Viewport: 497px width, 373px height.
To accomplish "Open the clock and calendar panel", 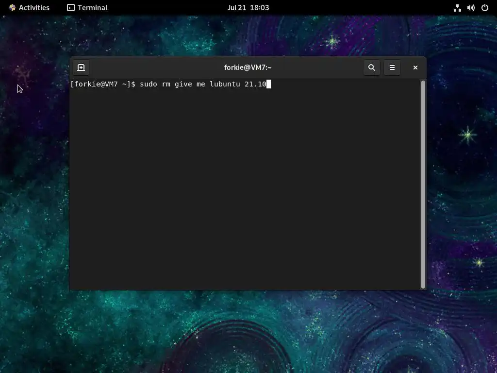I will click(248, 8).
